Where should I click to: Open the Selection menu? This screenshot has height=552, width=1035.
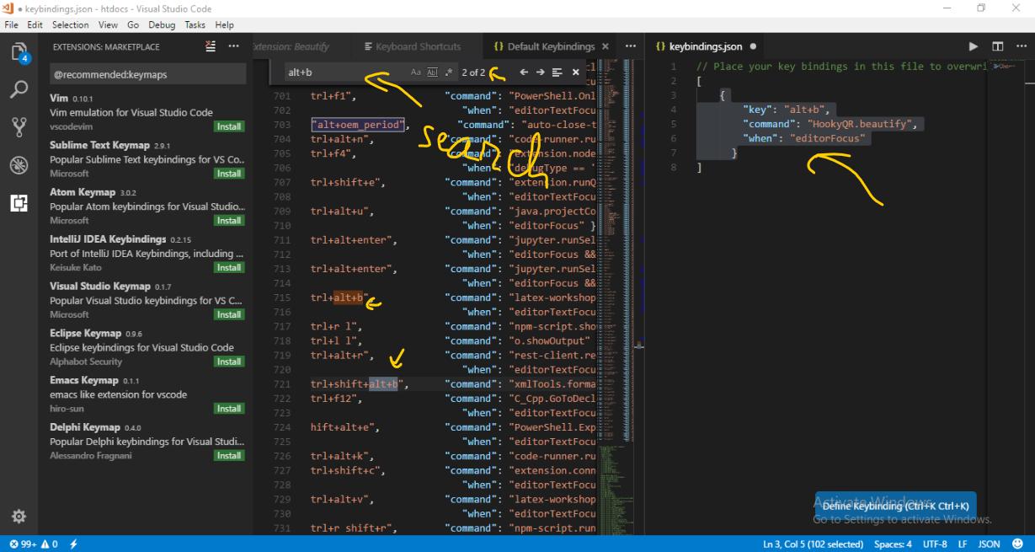coord(70,25)
